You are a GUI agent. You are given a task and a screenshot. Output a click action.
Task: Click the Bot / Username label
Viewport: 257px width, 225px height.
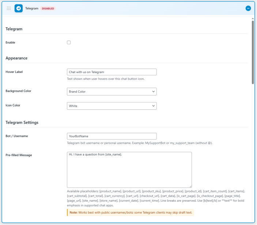tap(17, 136)
